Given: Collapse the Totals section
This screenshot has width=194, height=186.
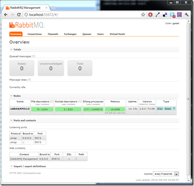Looking at the screenshot, I should click(x=94, y=50).
